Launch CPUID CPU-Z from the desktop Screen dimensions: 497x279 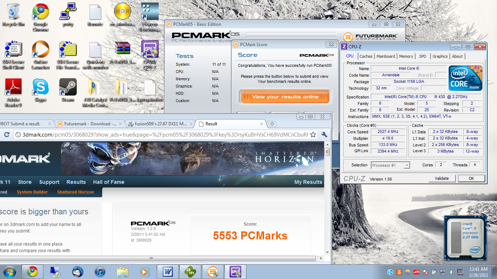coord(150,55)
